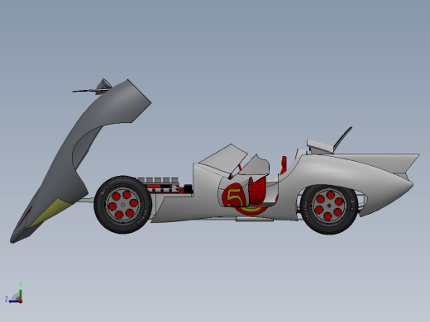Select the rear wheel of the car
Screen dimensions: 430x322
click(x=329, y=210)
